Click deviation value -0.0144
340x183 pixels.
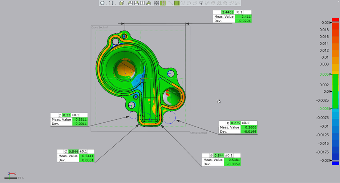point(249,132)
